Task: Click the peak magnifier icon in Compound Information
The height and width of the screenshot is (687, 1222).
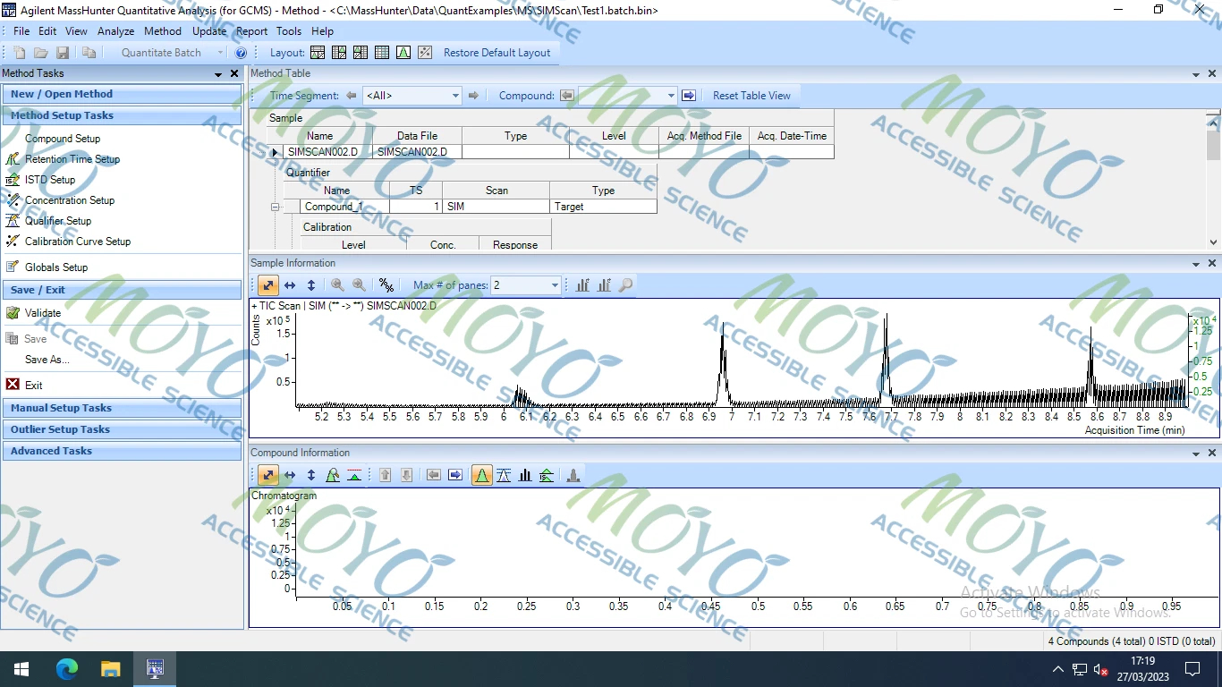Action: 333,475
